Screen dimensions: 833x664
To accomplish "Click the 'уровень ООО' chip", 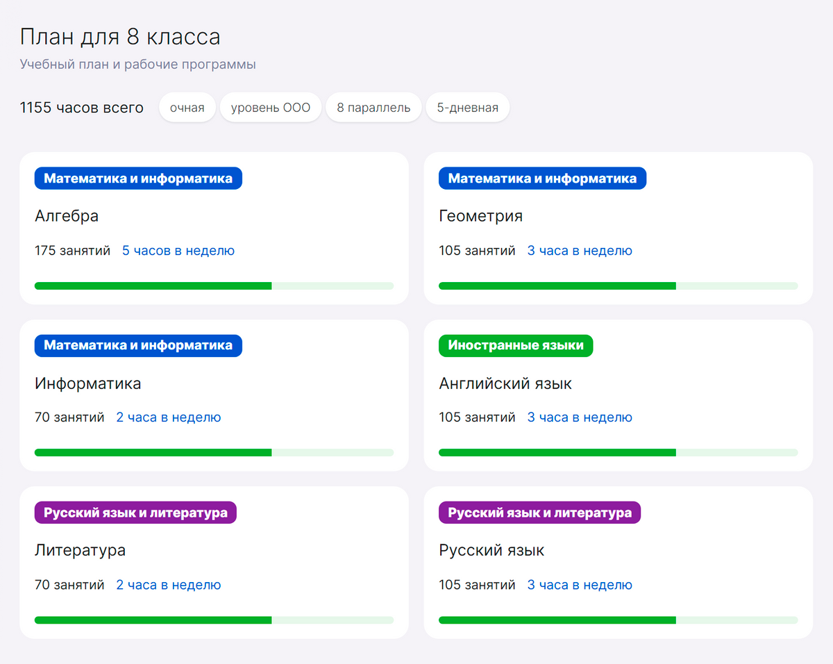I will click(271, 108).
